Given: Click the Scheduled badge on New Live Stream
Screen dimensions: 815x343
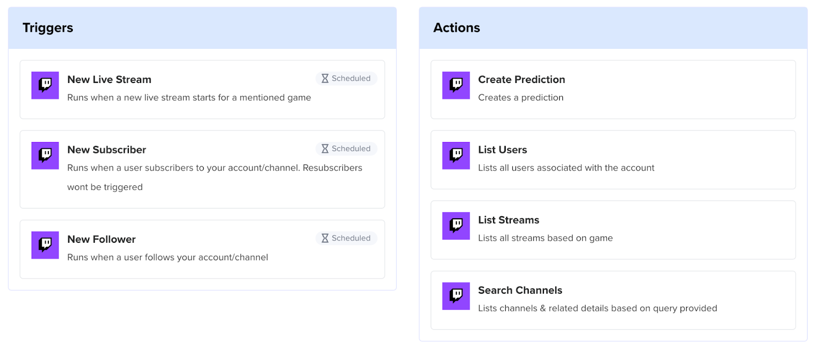Looking at the screenshot, I should (x=346, y=78).
